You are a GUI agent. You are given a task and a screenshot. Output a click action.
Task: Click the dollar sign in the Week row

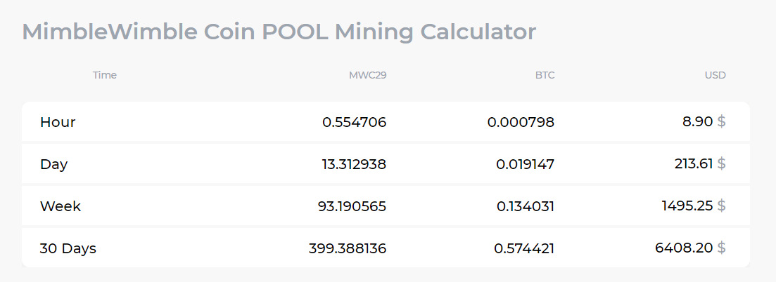[x=721, y=206]
